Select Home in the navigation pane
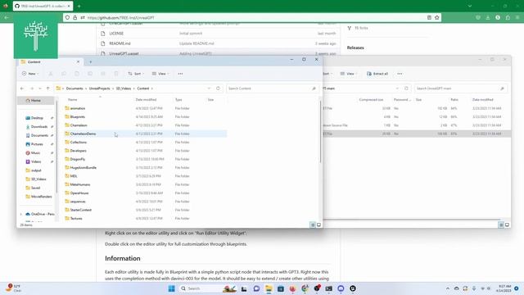This screenshot has height=295, width=524. click(36, 100)
